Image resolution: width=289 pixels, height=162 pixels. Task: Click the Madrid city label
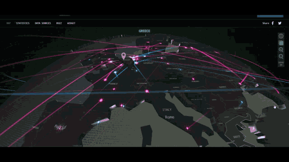click(x=60, y=127)
